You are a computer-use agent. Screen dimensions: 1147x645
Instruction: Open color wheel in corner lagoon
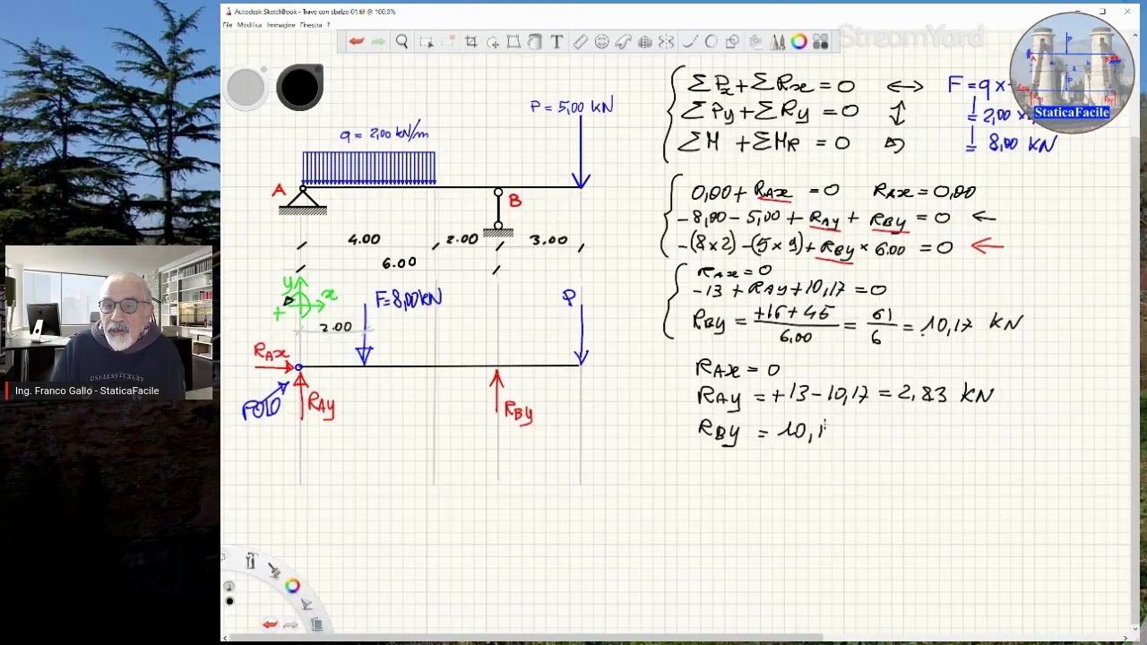coord(293,587)
